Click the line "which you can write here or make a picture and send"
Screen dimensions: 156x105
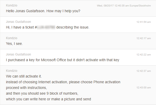click(x=48, y=99)
